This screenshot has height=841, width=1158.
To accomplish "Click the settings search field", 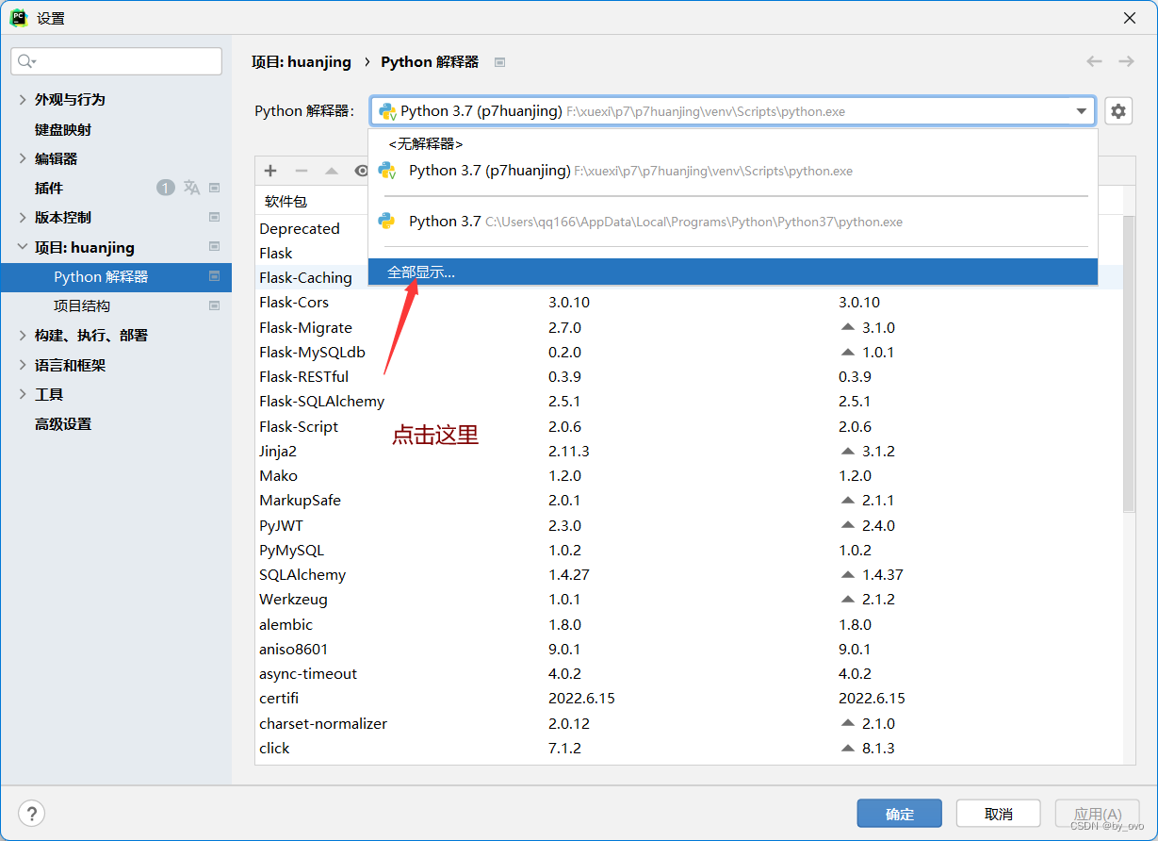I will (117, 61).
